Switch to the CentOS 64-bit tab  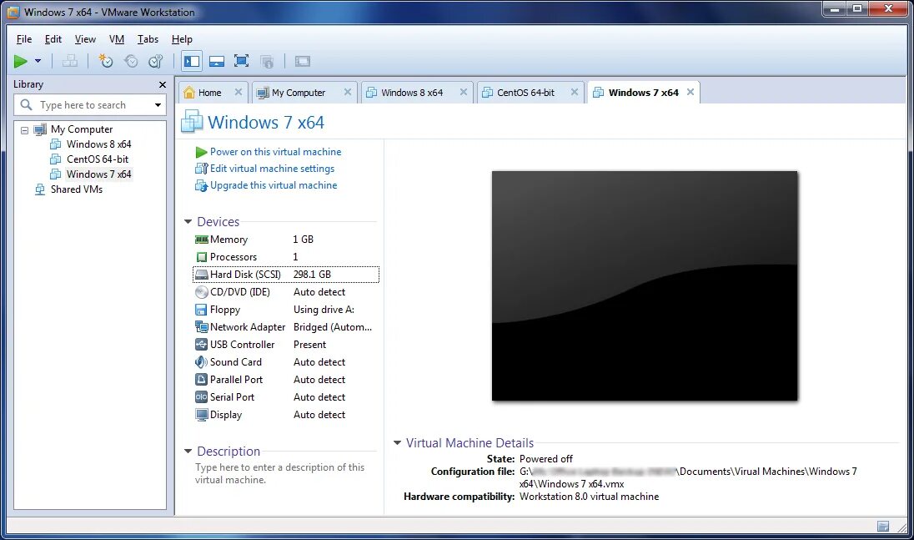click(x=525, y=92)
